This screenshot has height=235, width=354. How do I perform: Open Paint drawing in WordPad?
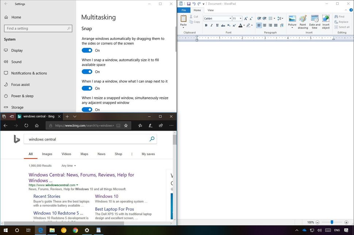click(303, 21)
